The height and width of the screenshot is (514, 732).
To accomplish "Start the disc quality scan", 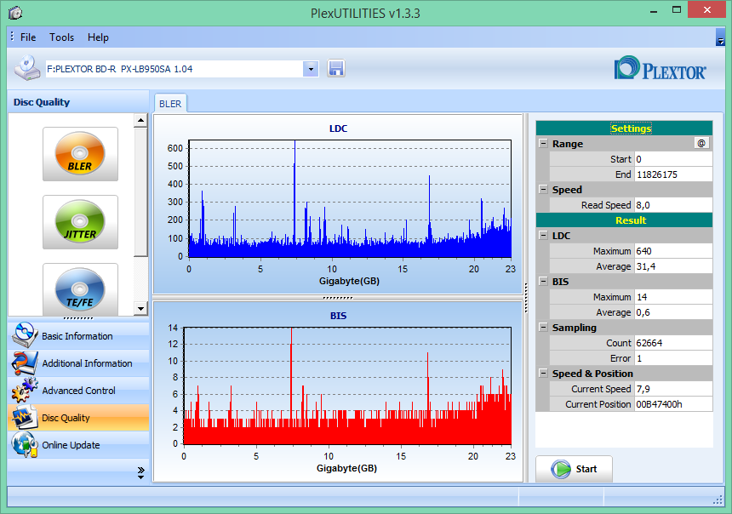I will [575, 469].
